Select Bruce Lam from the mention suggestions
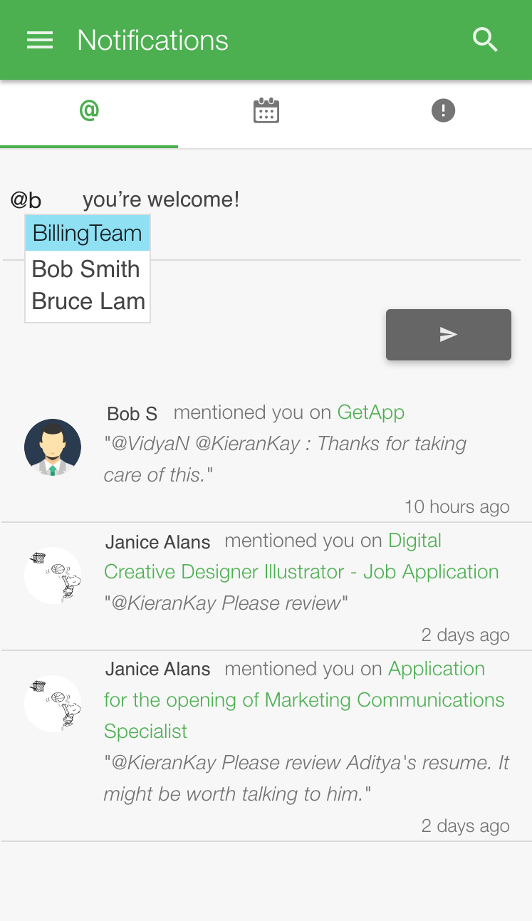This screenshot has width=532, height=921. point(87,301)
